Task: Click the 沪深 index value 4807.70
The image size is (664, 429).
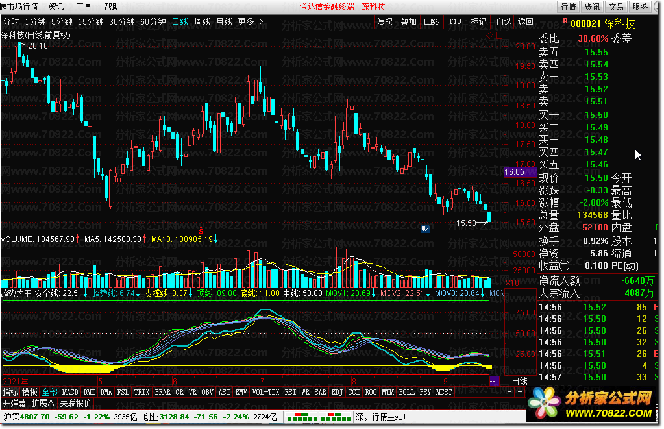Action: click(x=35, y=417)
